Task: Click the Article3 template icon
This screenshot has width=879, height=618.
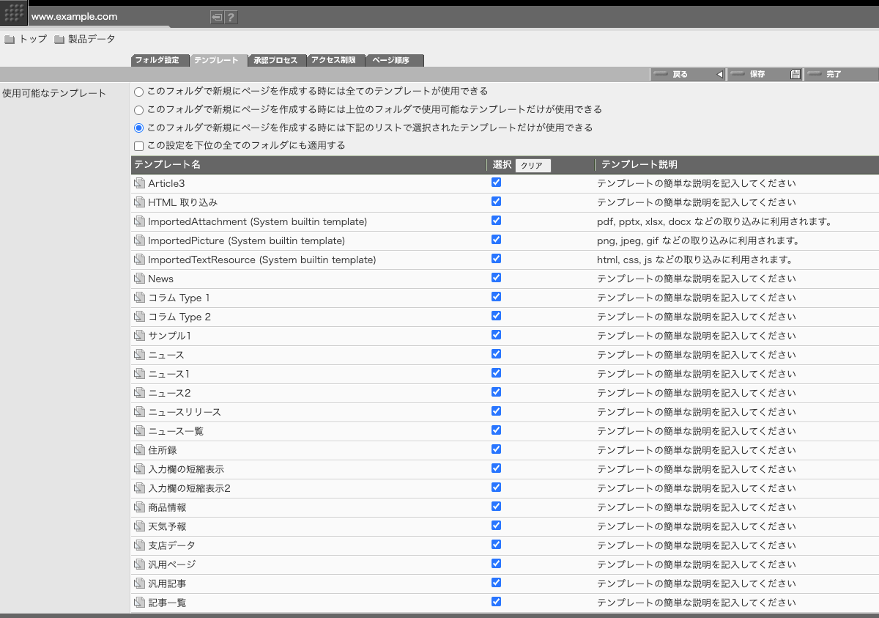Action: click(x=140, y=183)
